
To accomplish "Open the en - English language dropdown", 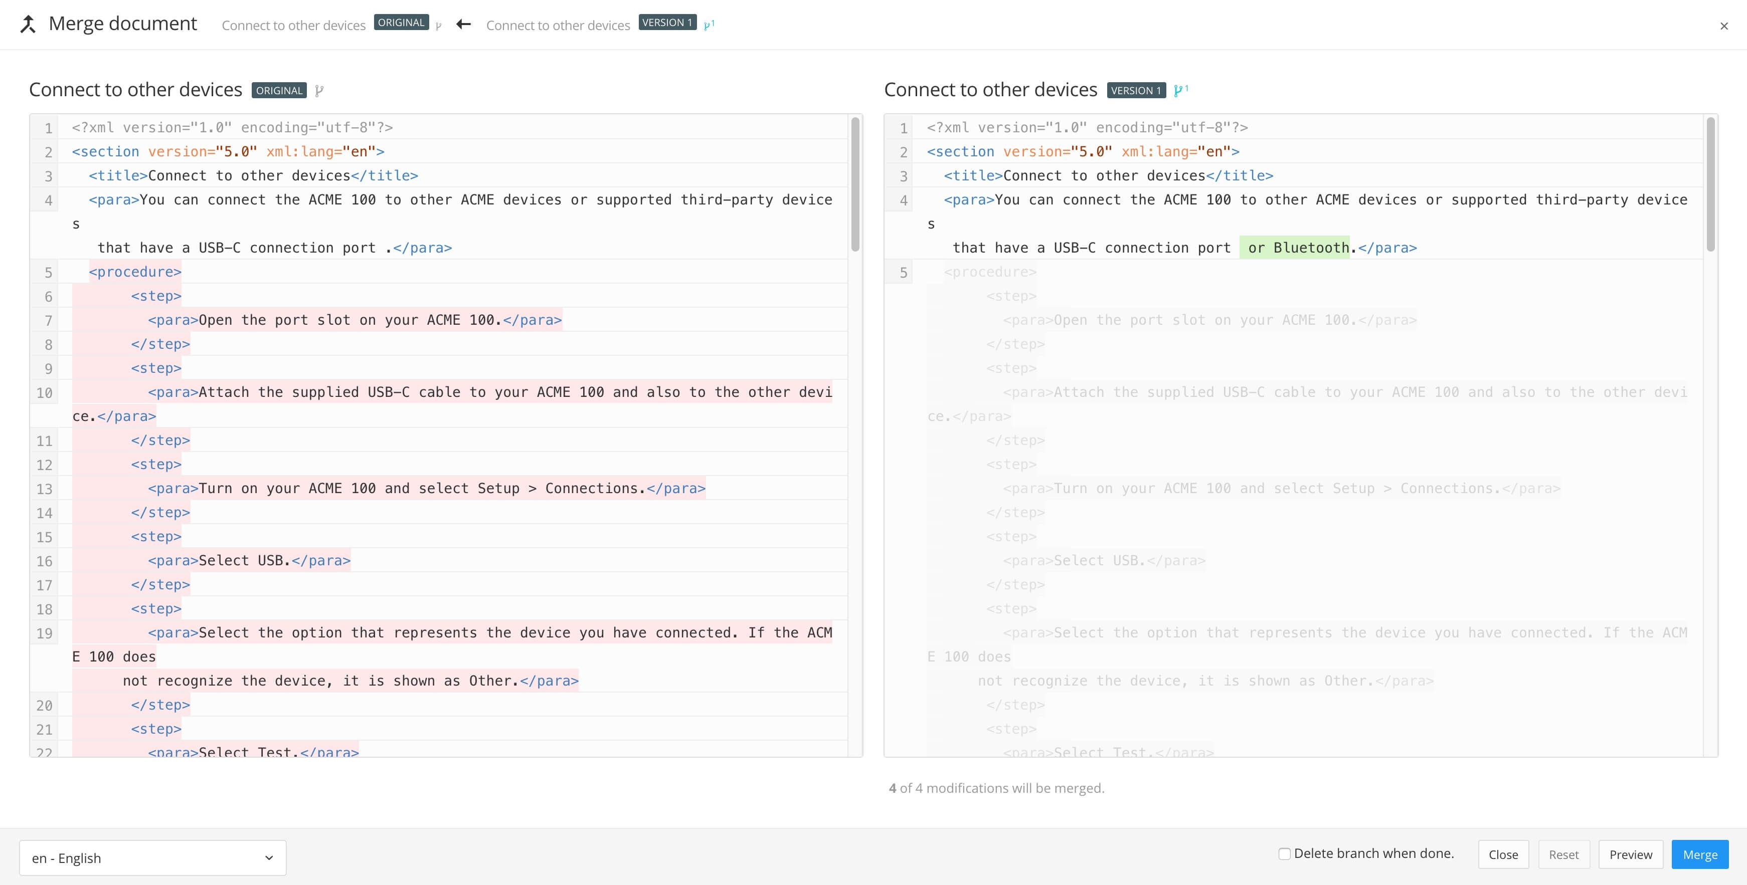I will coord(152,858).
